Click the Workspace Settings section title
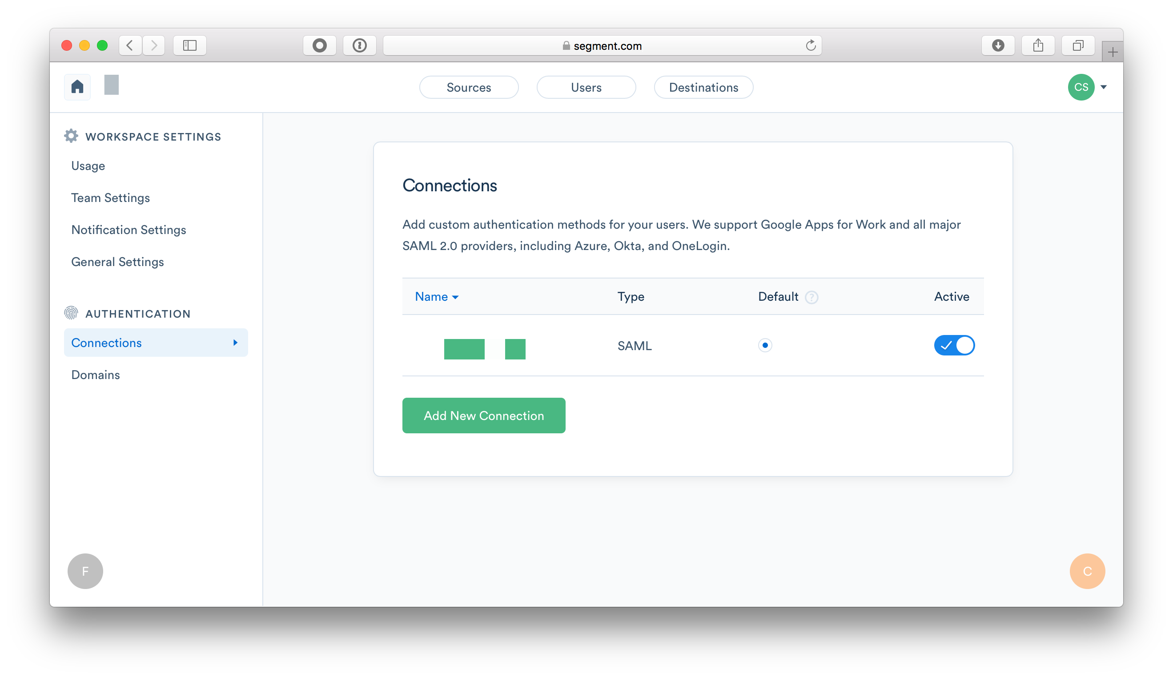This screenshot has width=1173, height=678. coord(153,137)
